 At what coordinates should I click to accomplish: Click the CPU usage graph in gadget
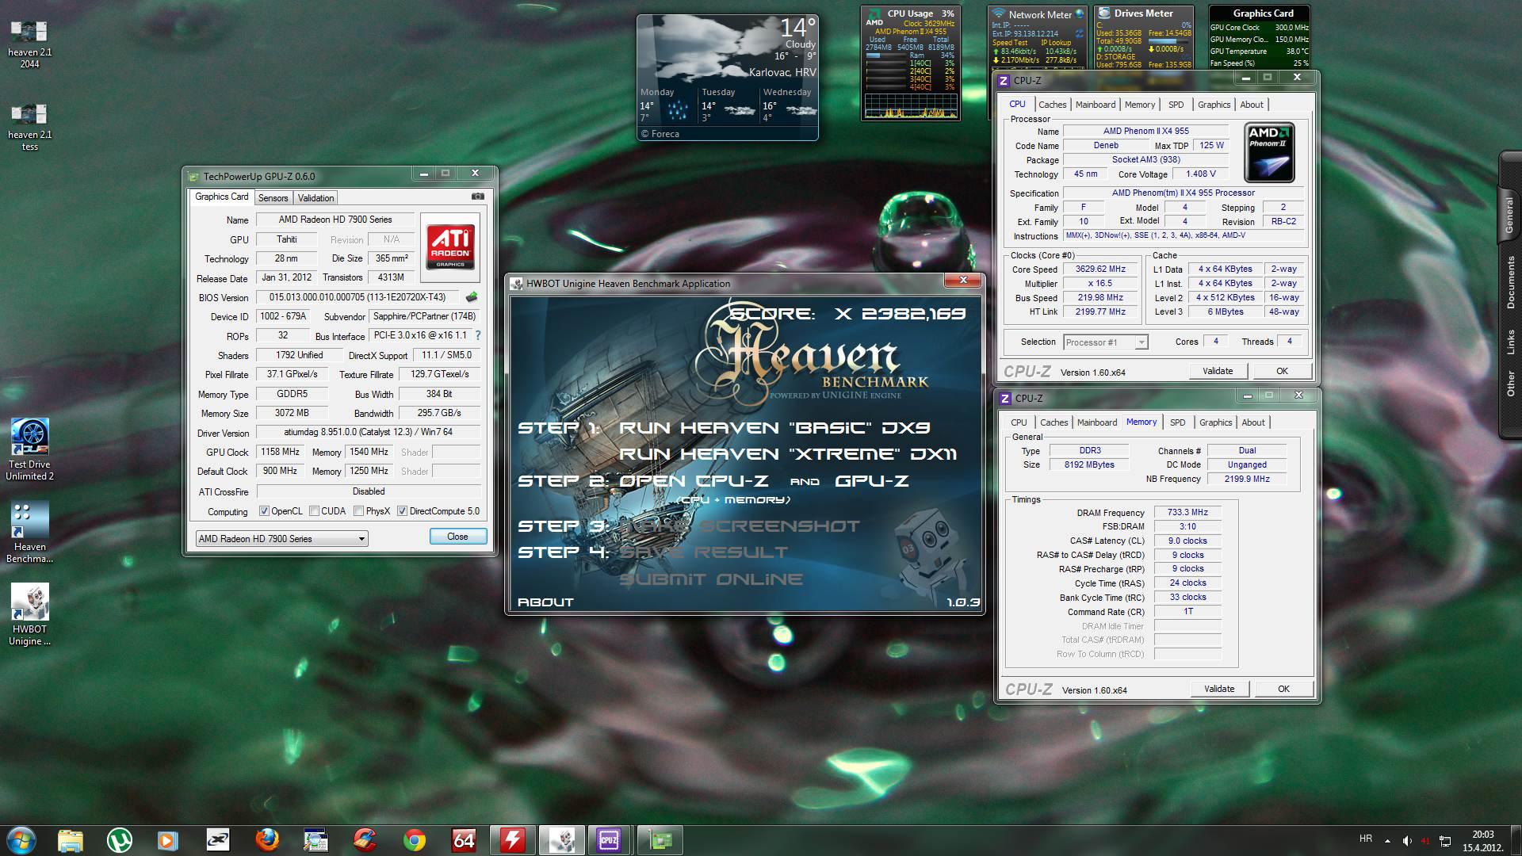(910, 105)
